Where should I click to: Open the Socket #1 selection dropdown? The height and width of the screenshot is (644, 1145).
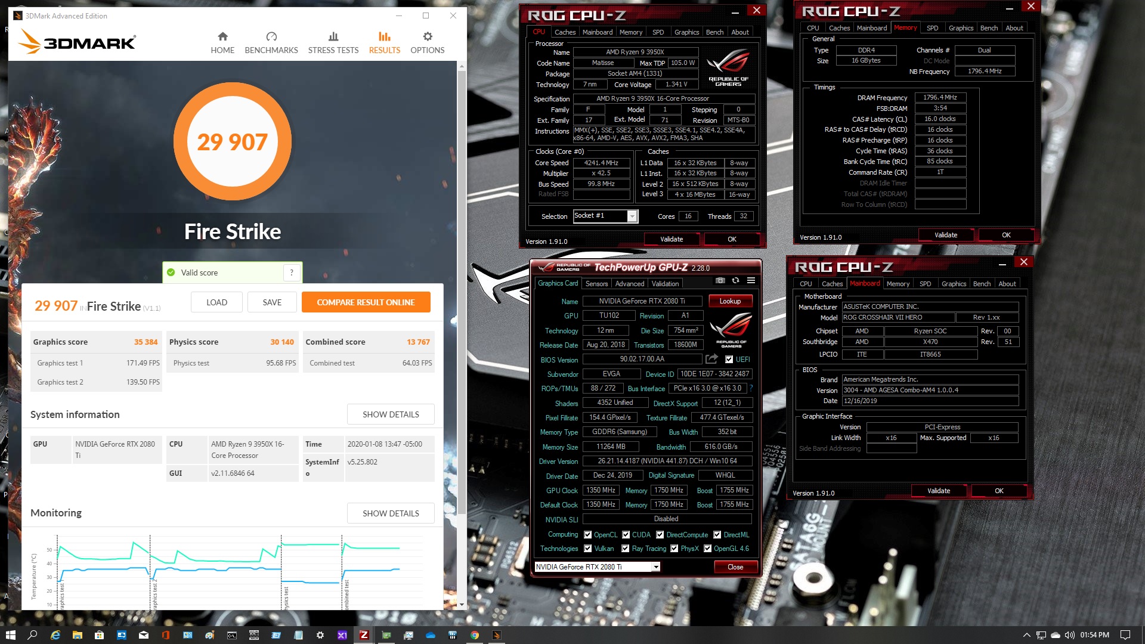[605, 216]
